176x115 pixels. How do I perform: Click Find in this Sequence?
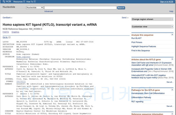141,51
